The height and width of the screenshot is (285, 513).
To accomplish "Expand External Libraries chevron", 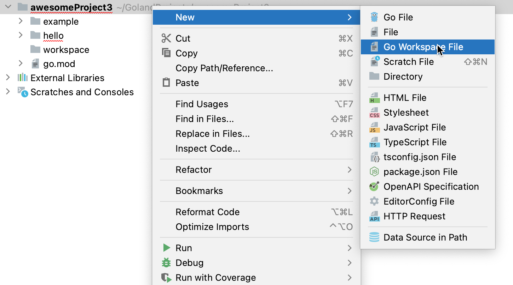I will (x=8, y=78).
